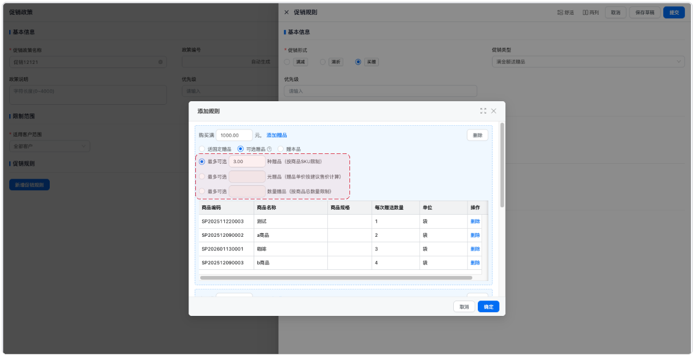Click 每次赠送数量 cell of b商品 row
This screenshot has height=357, width=694.
click(396, 263)
